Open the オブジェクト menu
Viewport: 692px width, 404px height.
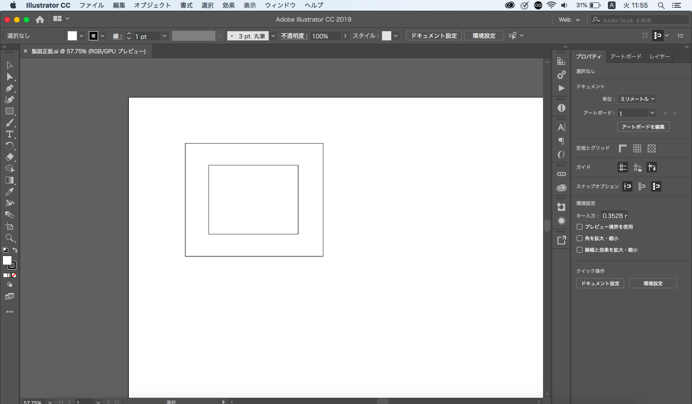[152, 5]
